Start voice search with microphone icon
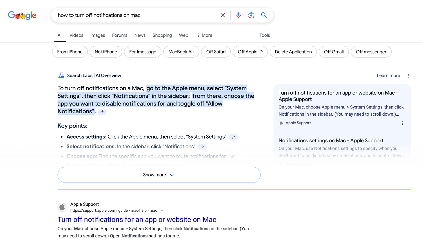422x249 pixels. click(238, 15)
